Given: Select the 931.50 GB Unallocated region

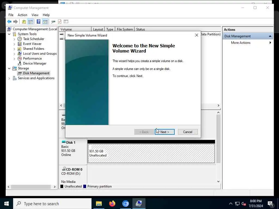Looking at the screenshot, I should [151, 153].
